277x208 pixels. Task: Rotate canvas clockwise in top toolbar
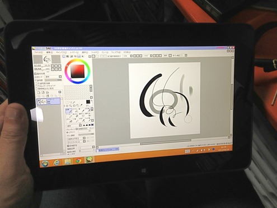(x=157, y=56)
